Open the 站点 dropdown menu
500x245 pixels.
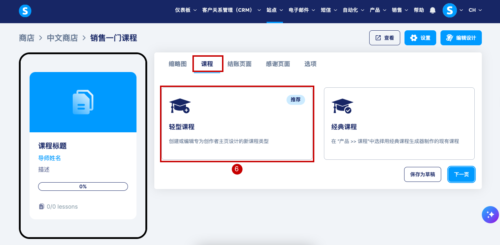274,10
